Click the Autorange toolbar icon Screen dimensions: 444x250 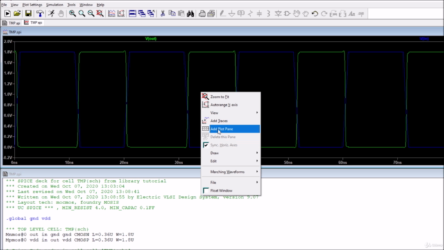pos(121,13)
